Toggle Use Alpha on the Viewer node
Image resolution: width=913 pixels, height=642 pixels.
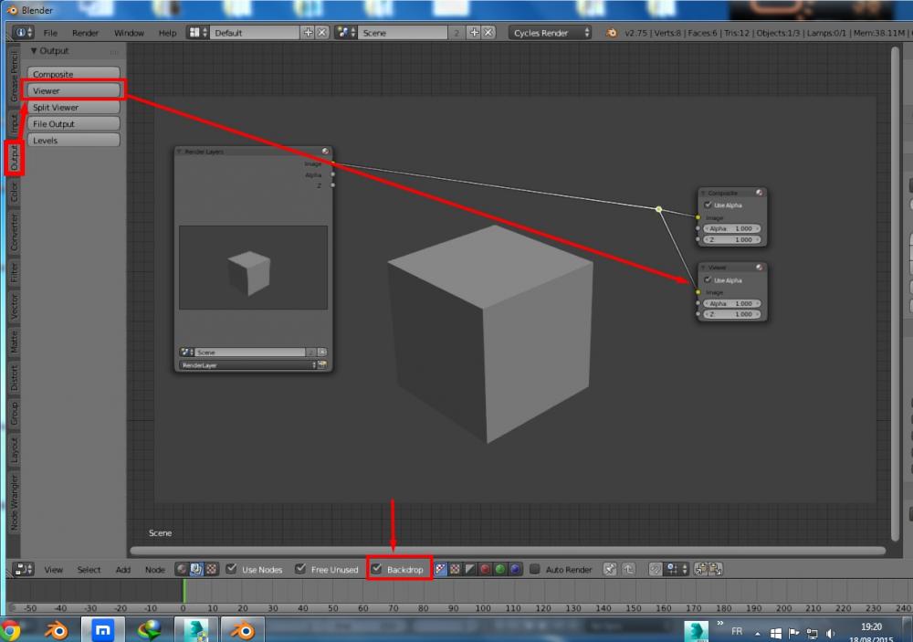click(x=708, y=279)
